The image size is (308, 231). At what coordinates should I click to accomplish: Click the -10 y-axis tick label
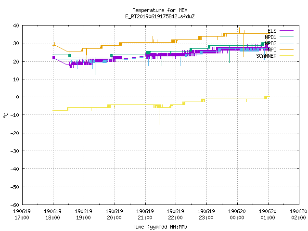[x=15, y=115]
